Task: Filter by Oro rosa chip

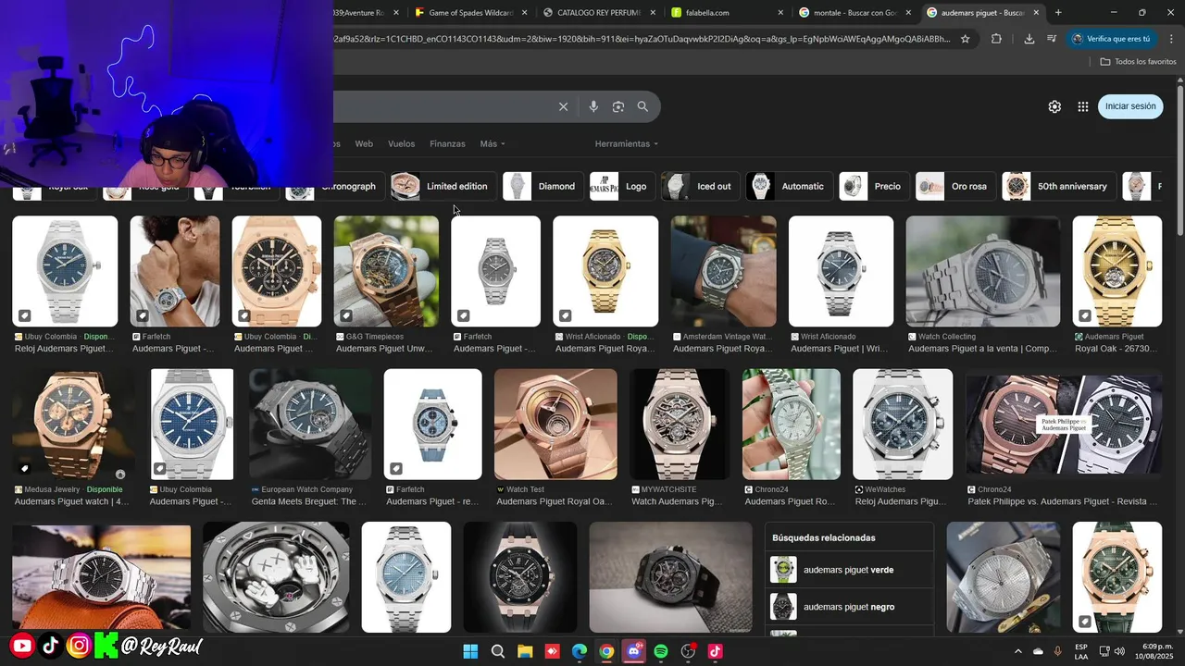Action: point(954,186)
